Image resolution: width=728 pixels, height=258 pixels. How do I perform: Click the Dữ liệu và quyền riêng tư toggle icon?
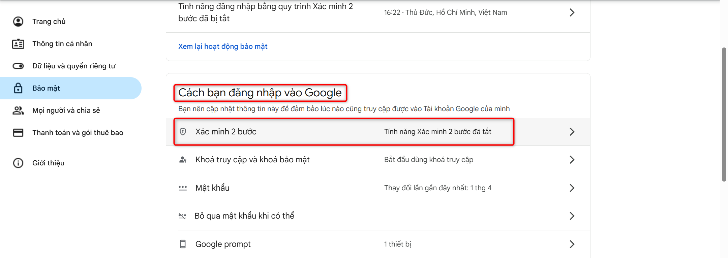(18, 66)
